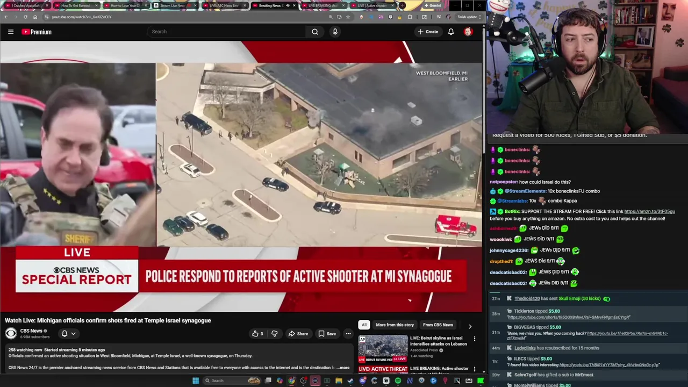Open options for Beirut skyline video
This screenshot has height=387, width=688.
pos(474,339)
